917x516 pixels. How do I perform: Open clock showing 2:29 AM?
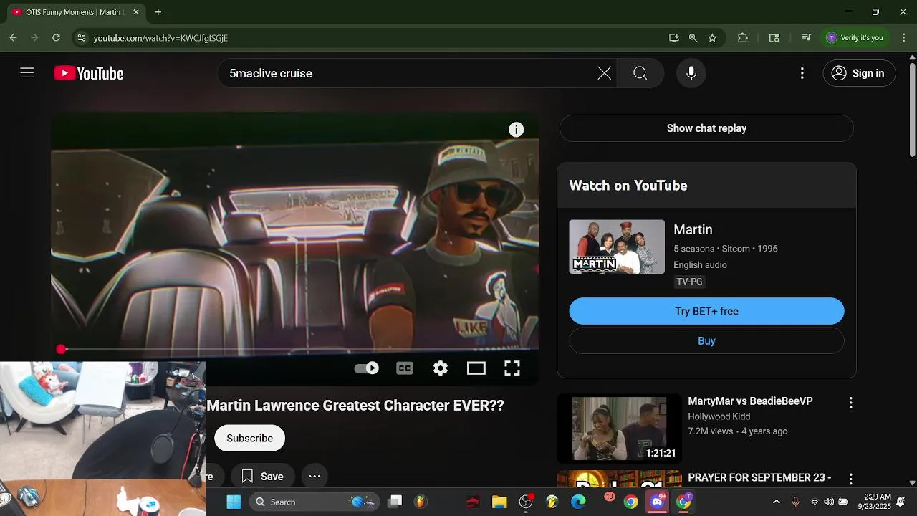[x=878, y=502]
